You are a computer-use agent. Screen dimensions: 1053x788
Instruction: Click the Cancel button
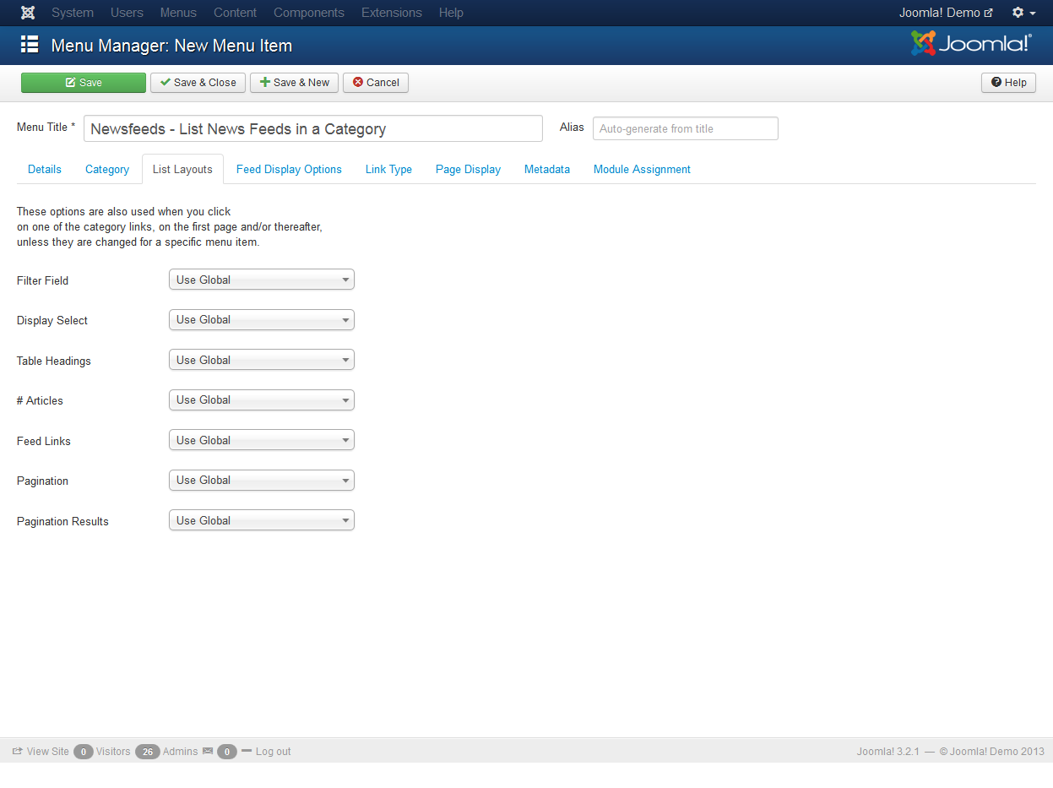pyautogui.click(x=376, y=83)
